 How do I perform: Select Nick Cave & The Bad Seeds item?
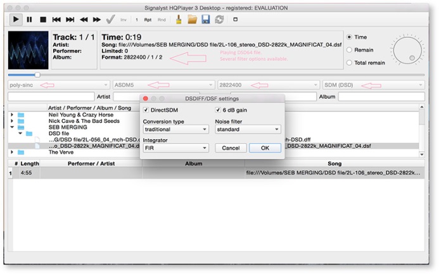[84, 121]
